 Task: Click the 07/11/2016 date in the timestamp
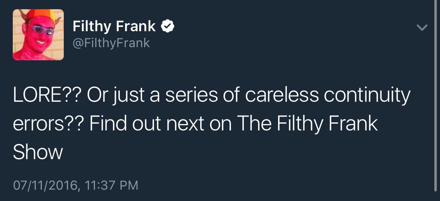click(45, 185)
